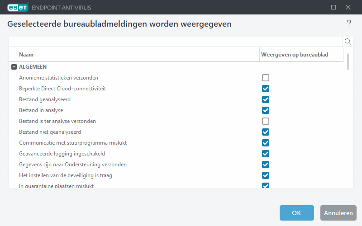The height and width of the screenshot is (226, 362).
Task: Close the ESET dialog window
Action: [x=348, y=7]
